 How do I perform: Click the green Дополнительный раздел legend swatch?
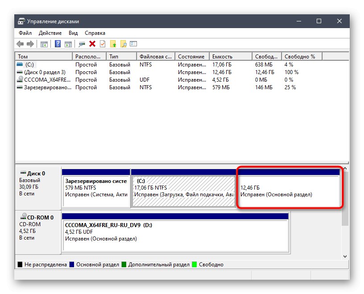(x=124, y=264)
